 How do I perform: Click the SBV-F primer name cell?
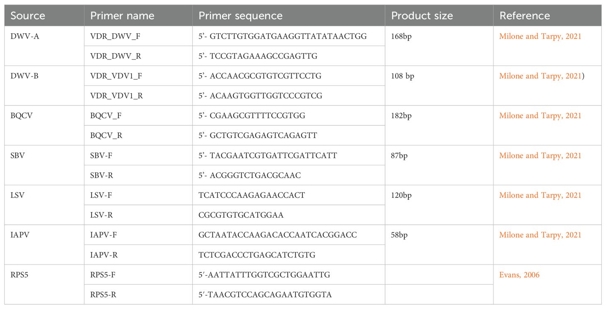tap(138, 155)
